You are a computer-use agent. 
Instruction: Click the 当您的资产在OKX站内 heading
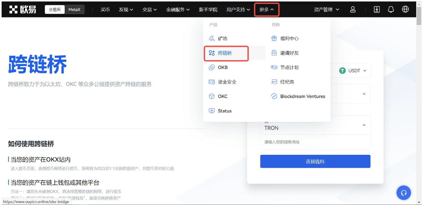pos(40,159)
